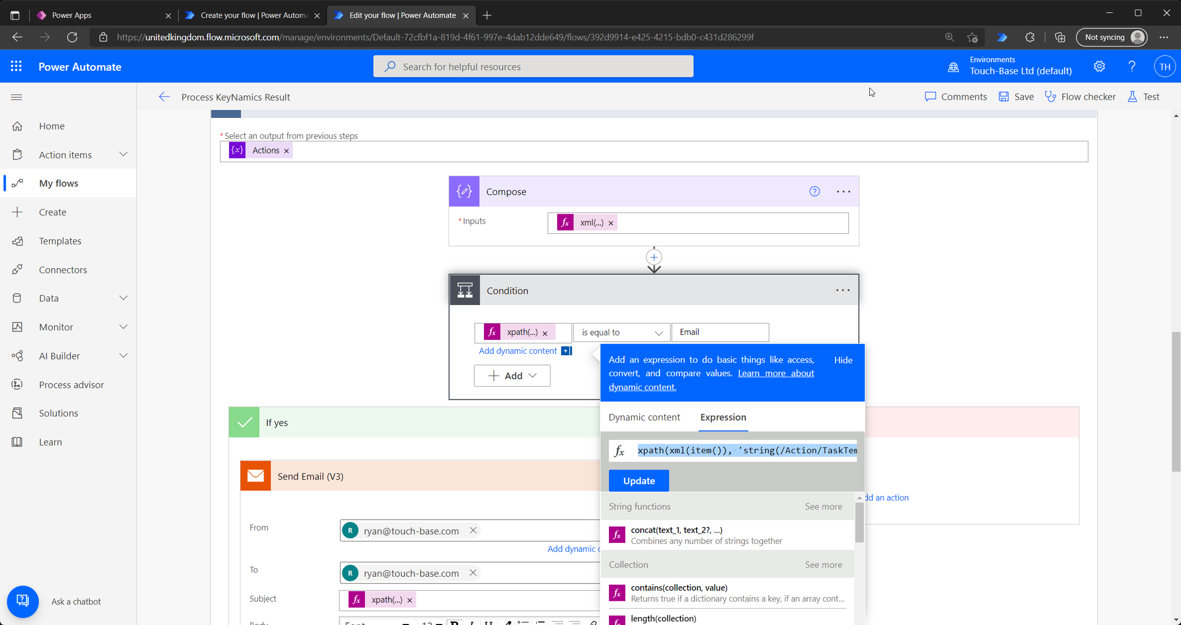1181x625 pixels.
Task: Open the Condition card three-dots menu
Action: [843, 290]
